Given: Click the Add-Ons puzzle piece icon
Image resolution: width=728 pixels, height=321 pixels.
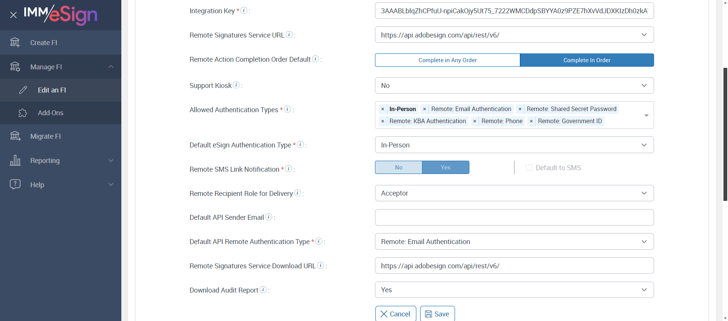Looking at the screenshot, I should point(23,113).
